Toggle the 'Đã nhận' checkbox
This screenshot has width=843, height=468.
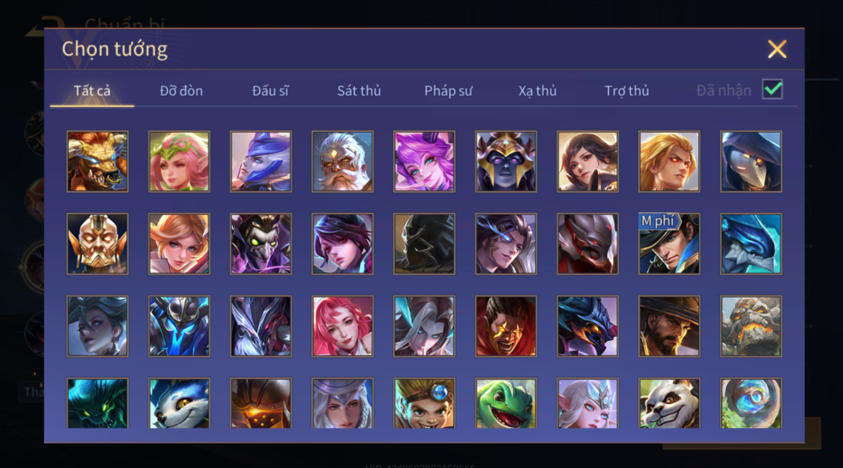coord(772,89)
